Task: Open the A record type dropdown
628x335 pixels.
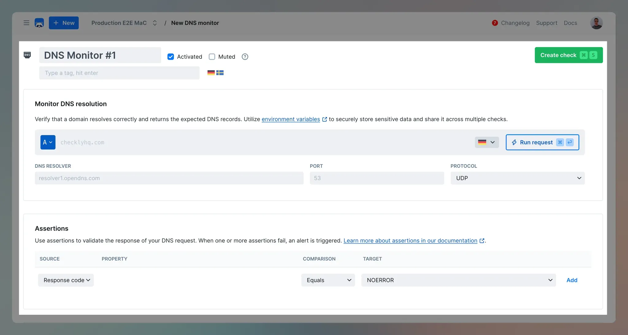Action: click(48, 142)
